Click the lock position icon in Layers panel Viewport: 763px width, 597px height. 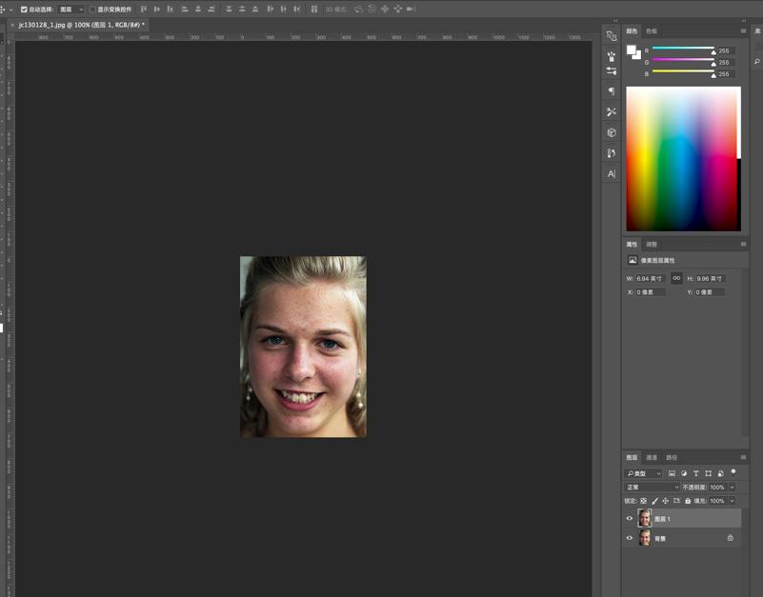pyautogui.click(x=665, y=500)
